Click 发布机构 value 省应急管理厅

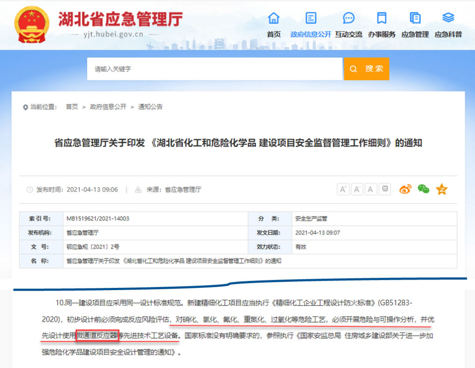click(82, 233)
